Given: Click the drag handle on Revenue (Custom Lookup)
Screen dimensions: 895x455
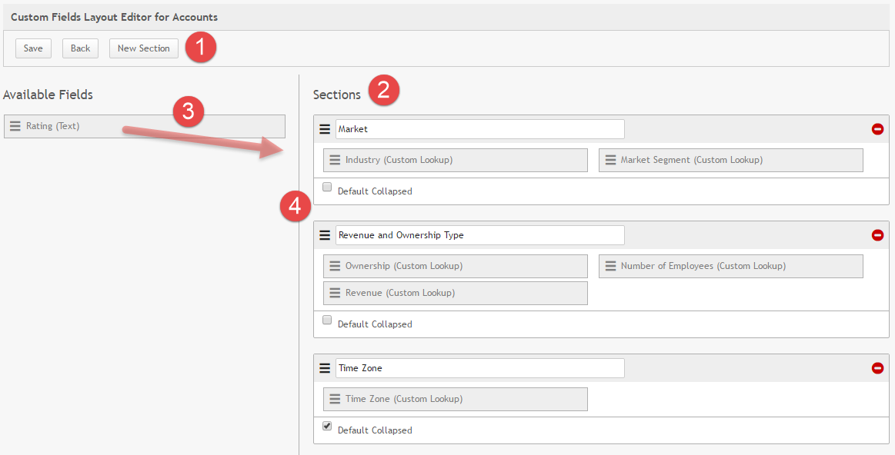Looking at the screenshot, I should (336, 292).
